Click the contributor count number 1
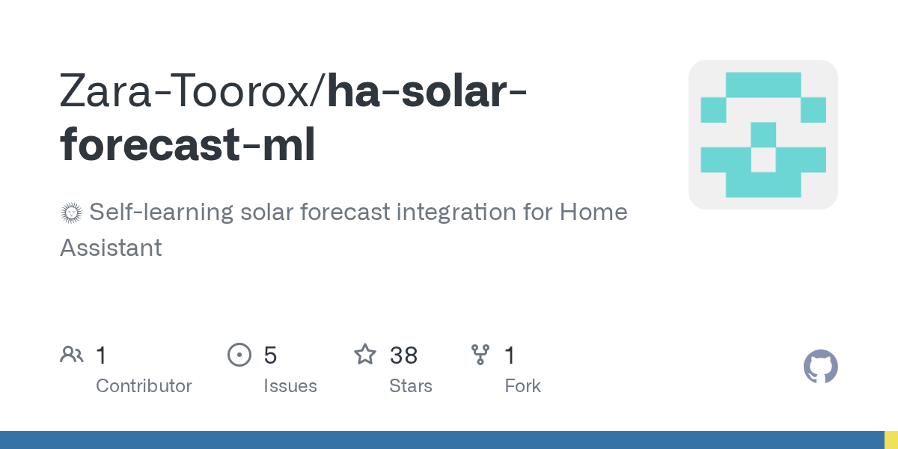Image resolution: width=898 pixels, height=449 pixels. 101,355
